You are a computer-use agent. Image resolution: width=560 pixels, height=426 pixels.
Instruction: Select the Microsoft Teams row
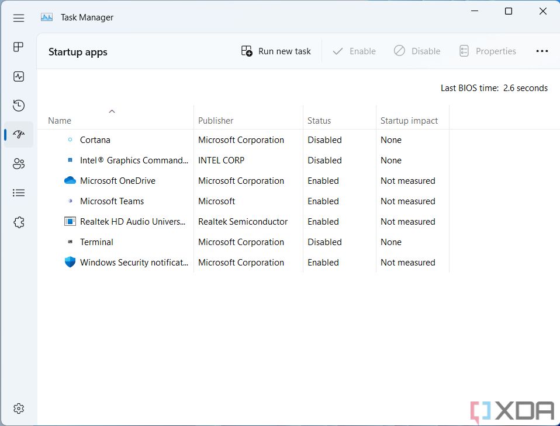[113, 201]
